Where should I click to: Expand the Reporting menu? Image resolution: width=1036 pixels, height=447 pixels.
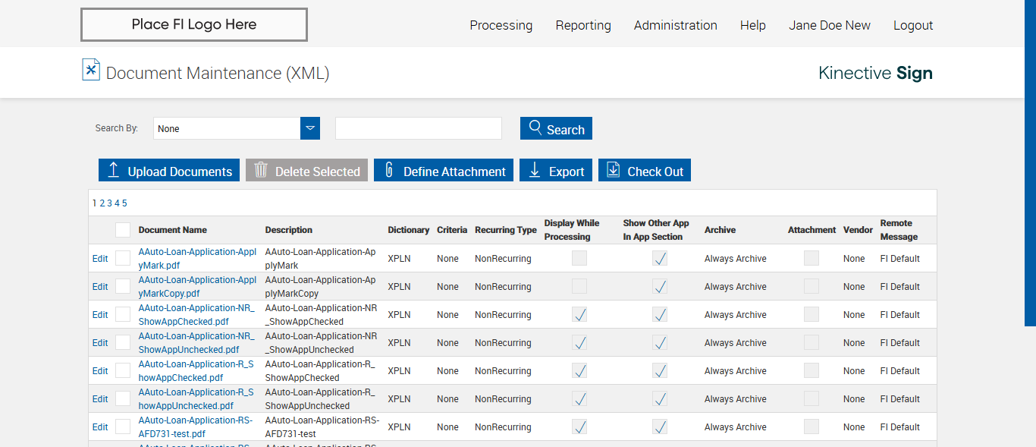(x=582, y=25)
